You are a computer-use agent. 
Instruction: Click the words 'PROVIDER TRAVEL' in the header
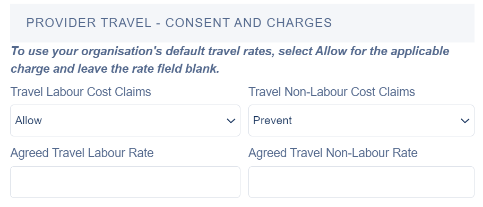pos(89,23)
